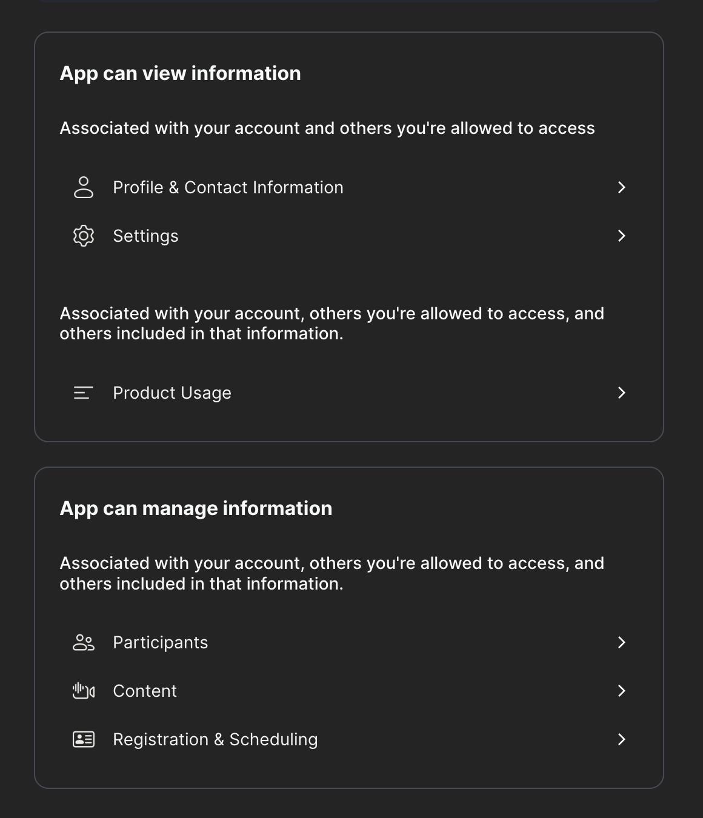
Task: Click the person icon beside Profile & Contact Information
Action: 84,187
